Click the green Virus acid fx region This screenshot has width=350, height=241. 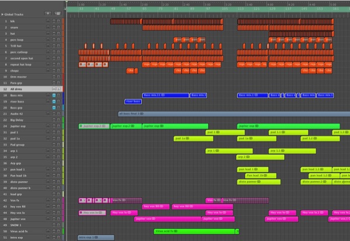(x=192, y=232)
